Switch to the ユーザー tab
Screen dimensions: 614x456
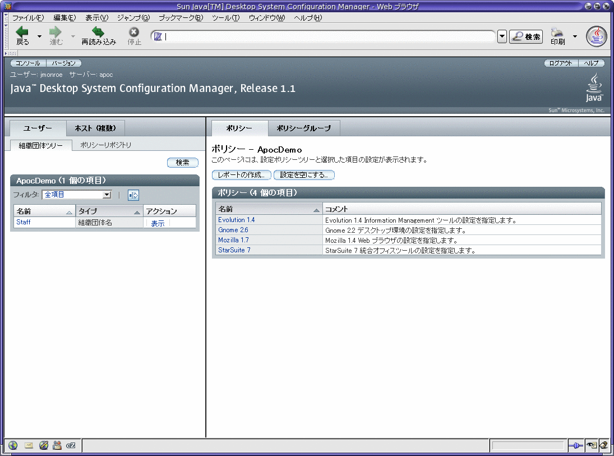pyautogui.click(x=38, y=128)
